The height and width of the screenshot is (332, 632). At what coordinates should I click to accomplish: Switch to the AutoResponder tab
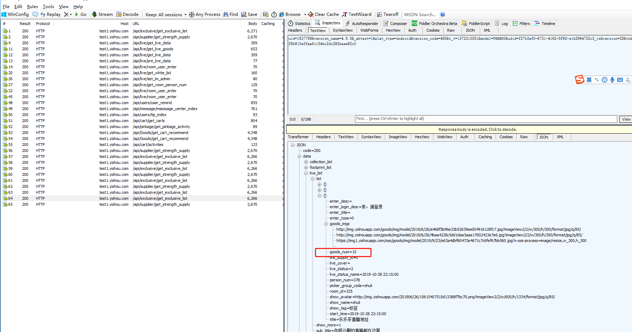pos(362,24)
